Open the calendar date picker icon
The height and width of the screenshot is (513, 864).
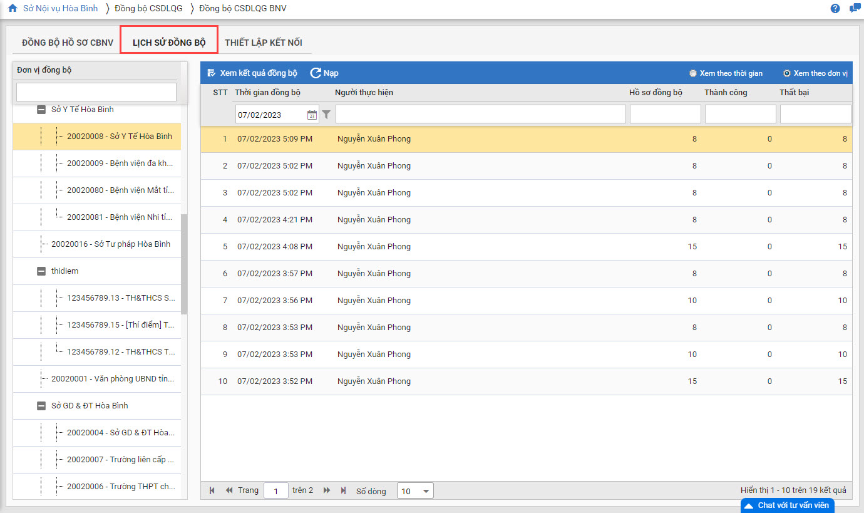(312, 115)
